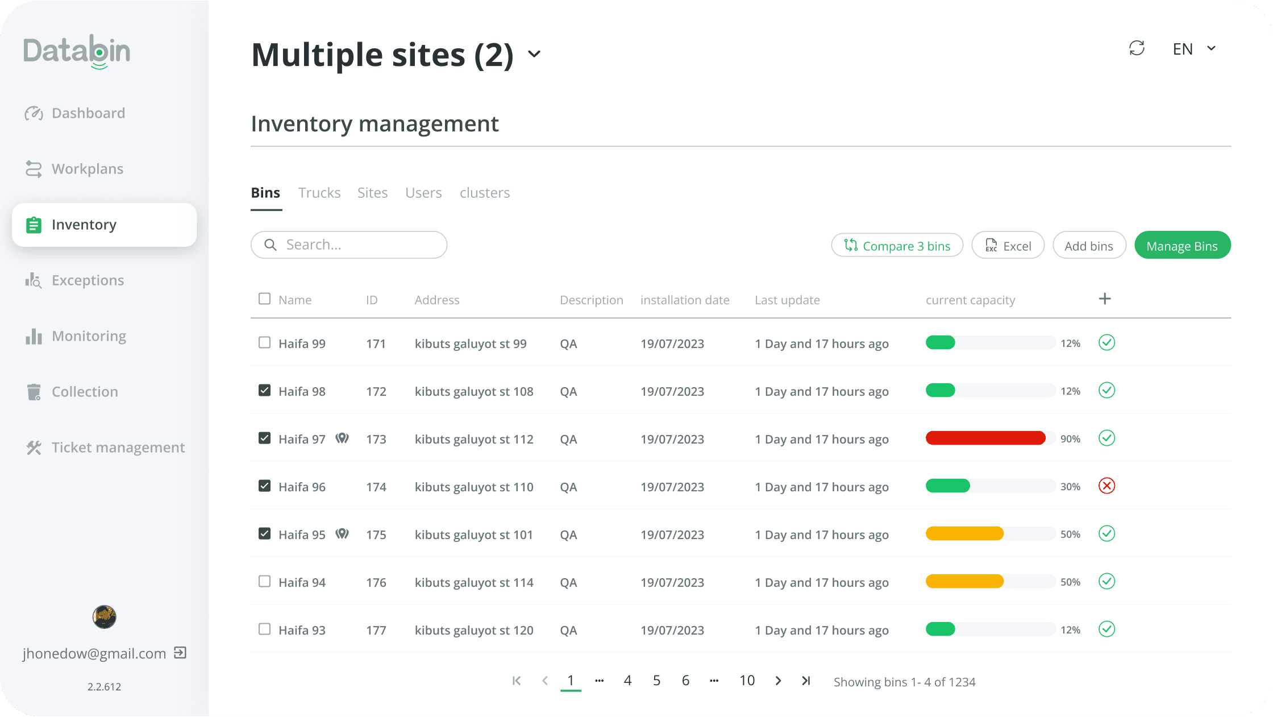
Task: Expand the Multiple sites dropdown chevron
Action: tap(534, 55)
